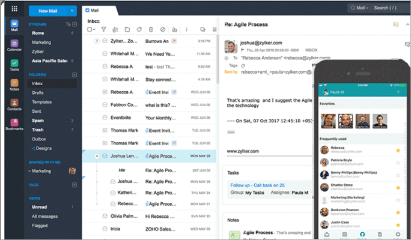Toggle favorite star for Justin Case
The image size is (411, 240).
[398, 225]
